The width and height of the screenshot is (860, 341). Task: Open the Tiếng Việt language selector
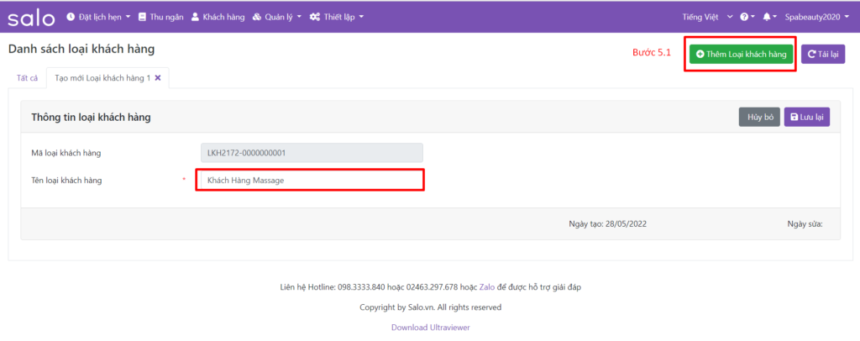click(x=709, y=17)
